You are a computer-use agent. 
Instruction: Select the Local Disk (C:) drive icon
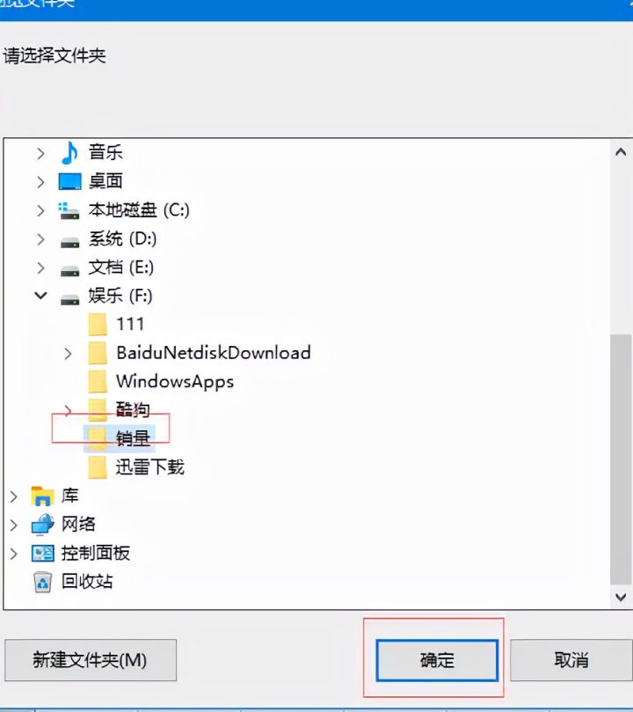click(69, 210)
